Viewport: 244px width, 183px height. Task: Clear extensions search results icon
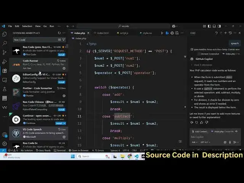pyautogui.click(x=59, y=40)
